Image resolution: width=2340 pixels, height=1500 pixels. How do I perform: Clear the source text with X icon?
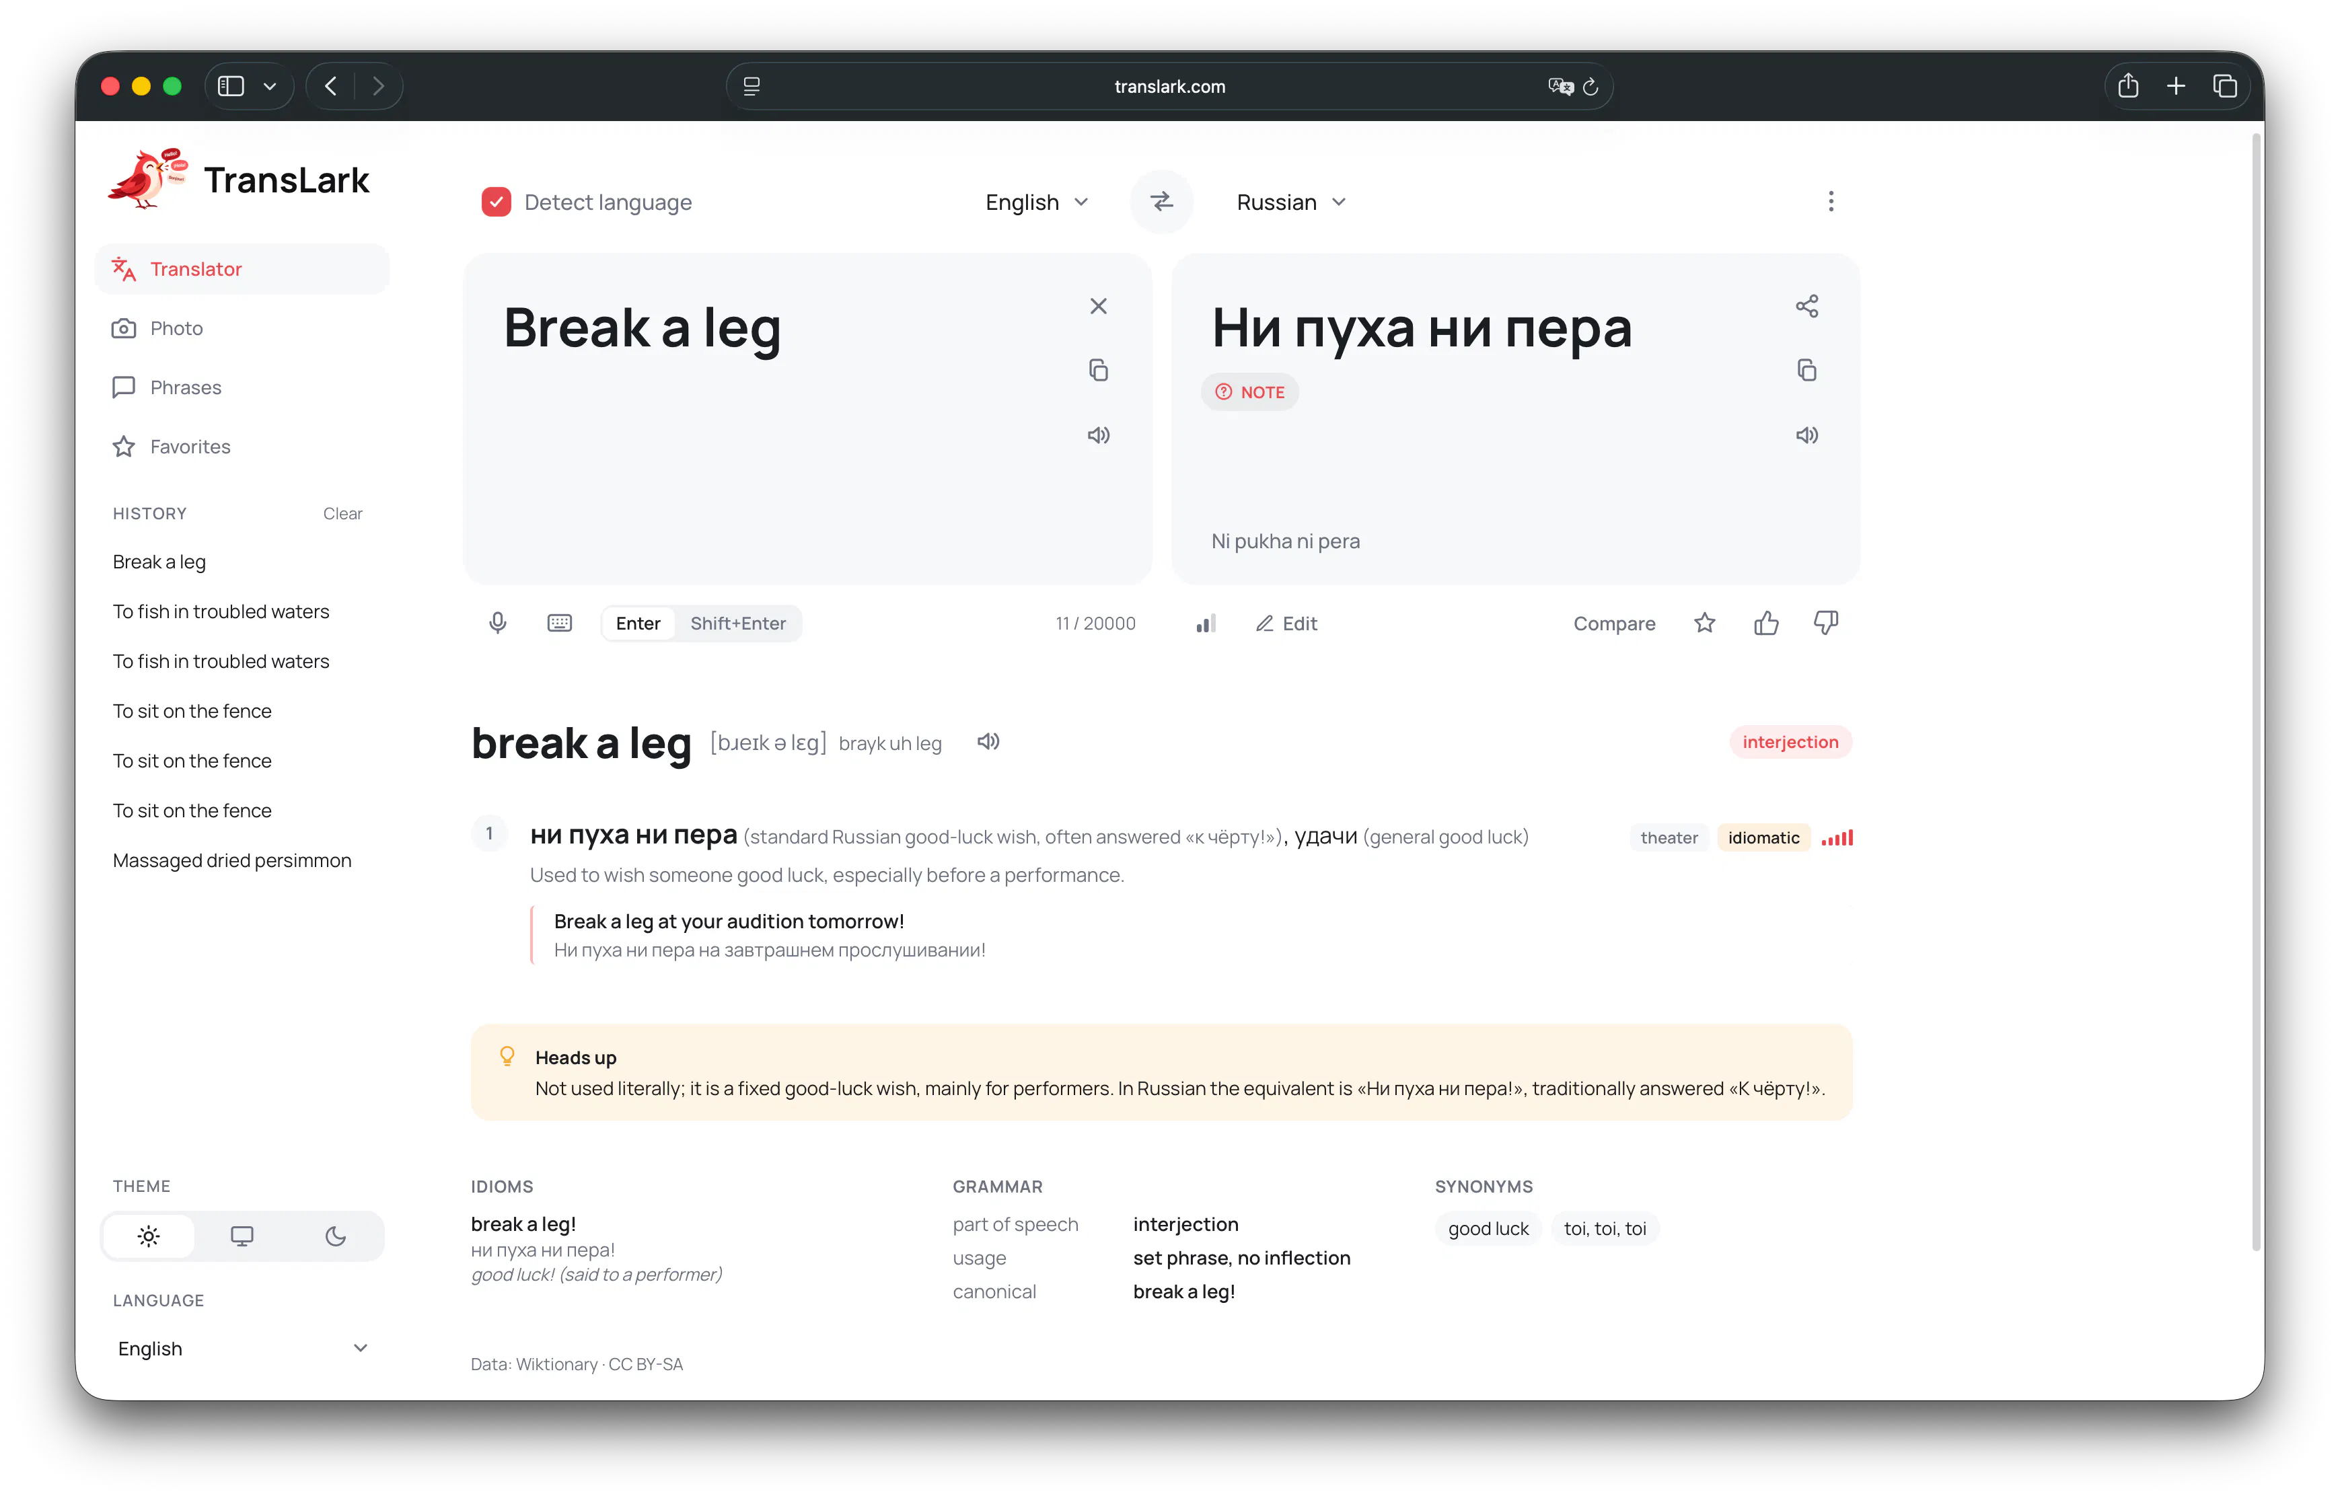tap(1098, 306)
